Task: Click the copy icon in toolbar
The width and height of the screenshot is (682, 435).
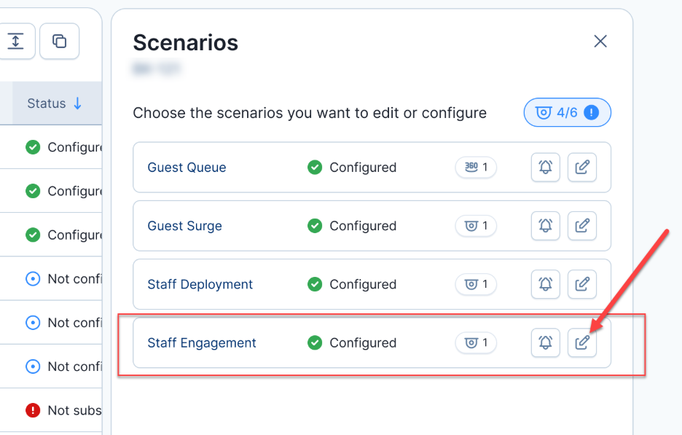Action: click(59, 42)
